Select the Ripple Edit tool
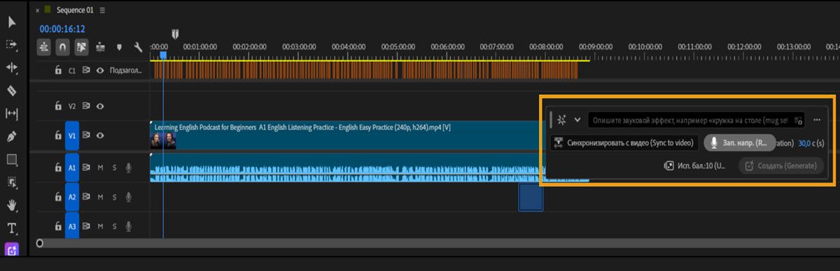This screenshot has width=840, height=271. (x=12, y=68)
